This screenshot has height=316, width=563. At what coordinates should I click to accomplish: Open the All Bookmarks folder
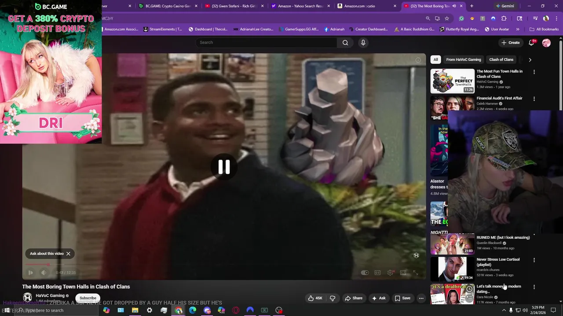click(x=544, y=29)
